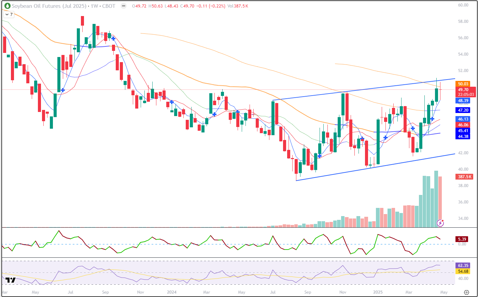Open chart settings hexagon icon

coord(466,292)
